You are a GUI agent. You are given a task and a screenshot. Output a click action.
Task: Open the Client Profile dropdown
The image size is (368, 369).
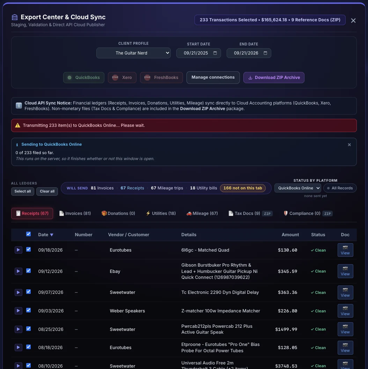(133, 53)
